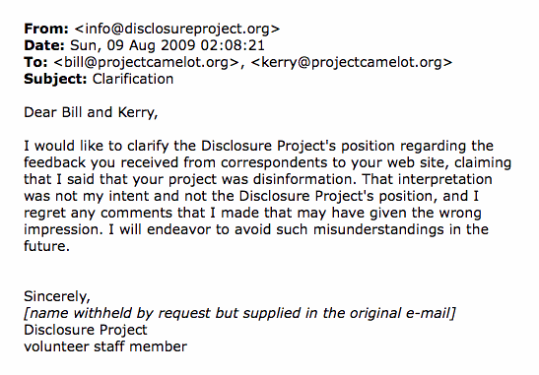Click the kerry@projectcamelot.org recipient address

(x=352, y=62)
